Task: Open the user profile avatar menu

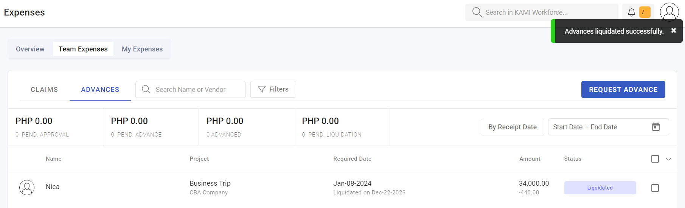Action: [669, 12]
